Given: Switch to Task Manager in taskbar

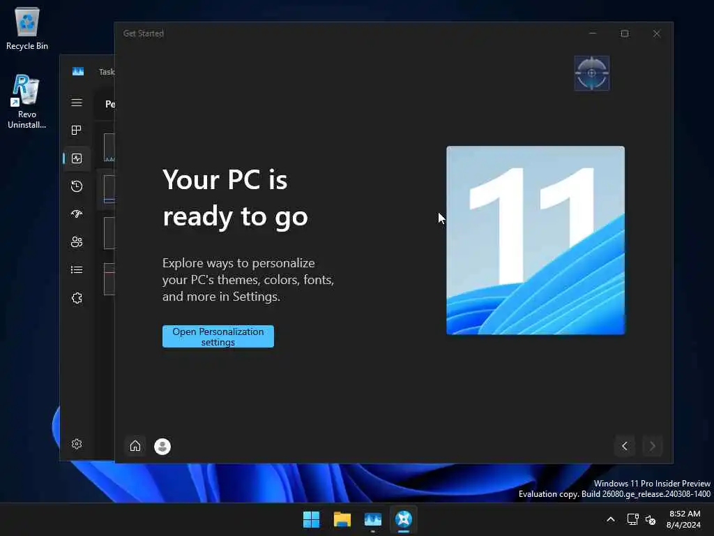Looking at the screenshot, I should [x=373, y=519].
